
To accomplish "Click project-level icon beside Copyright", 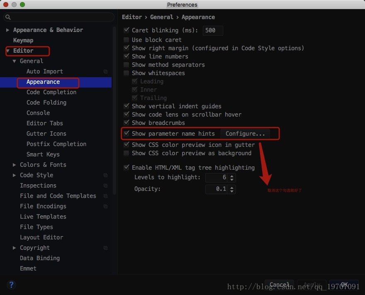I will coord(105,248).
